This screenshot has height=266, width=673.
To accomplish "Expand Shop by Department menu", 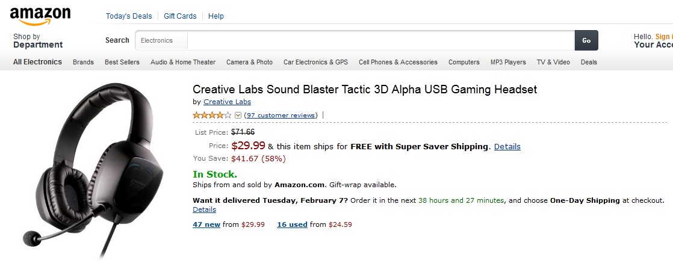I will (x=38, y=41).
